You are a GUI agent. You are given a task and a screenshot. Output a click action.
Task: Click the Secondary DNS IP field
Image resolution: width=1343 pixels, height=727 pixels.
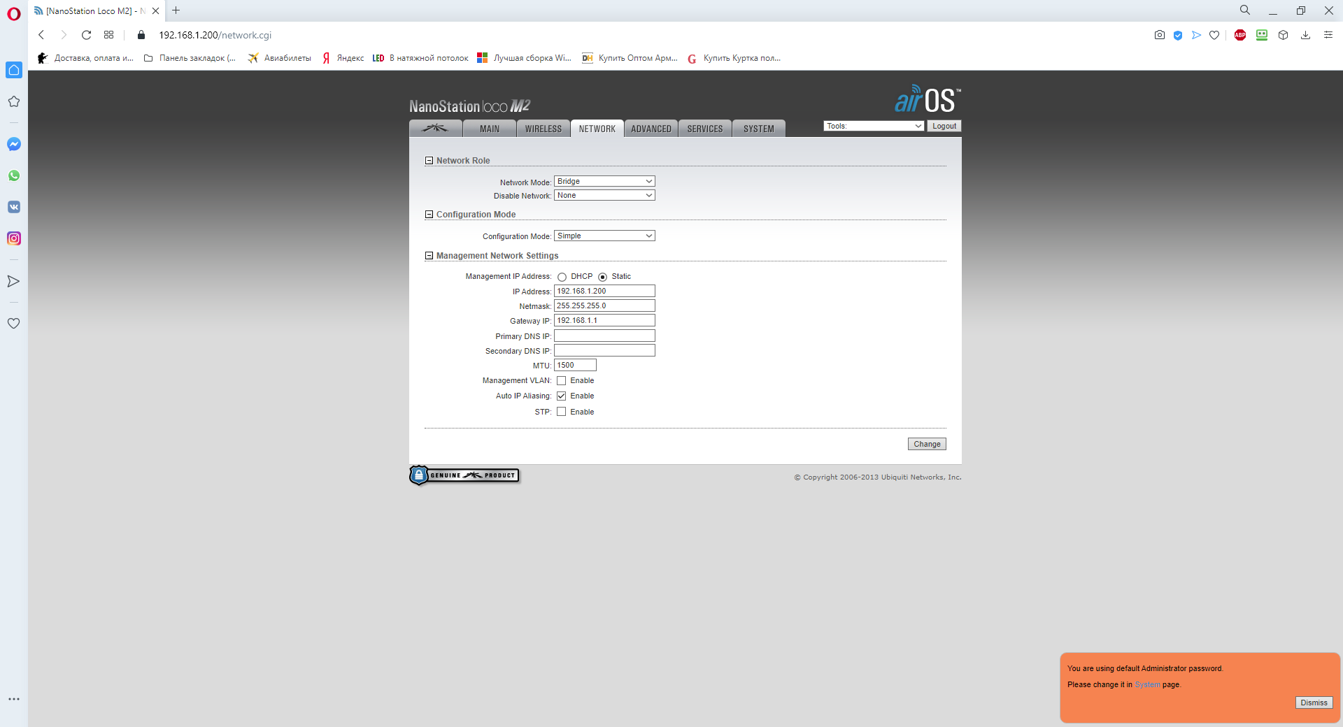(x=604, y=350)
